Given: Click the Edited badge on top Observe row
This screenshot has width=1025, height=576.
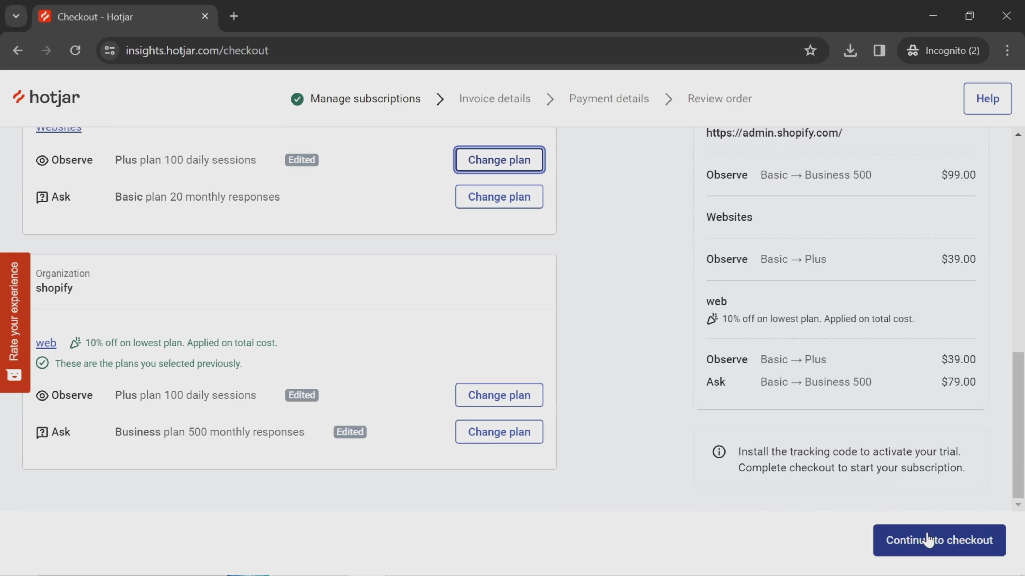Looking at the screenshot, I should pos(302,160).
